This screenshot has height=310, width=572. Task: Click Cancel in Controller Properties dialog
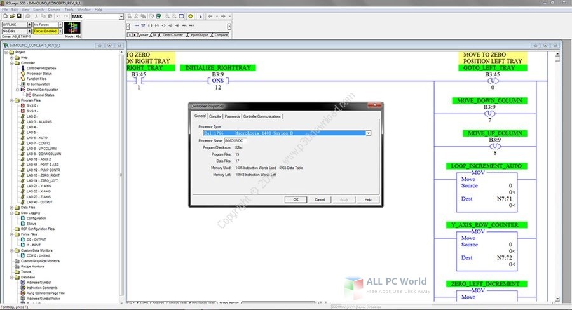point(320,200)
